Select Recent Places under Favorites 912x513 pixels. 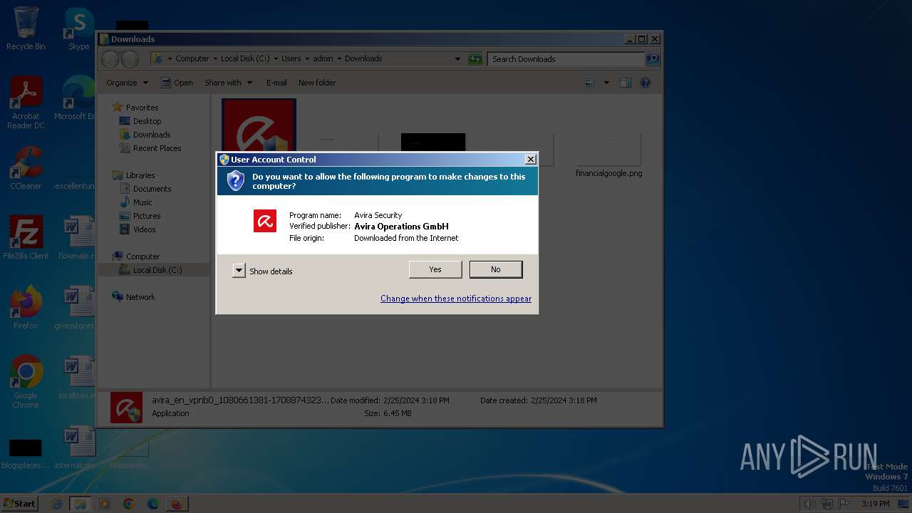point(157,148)
